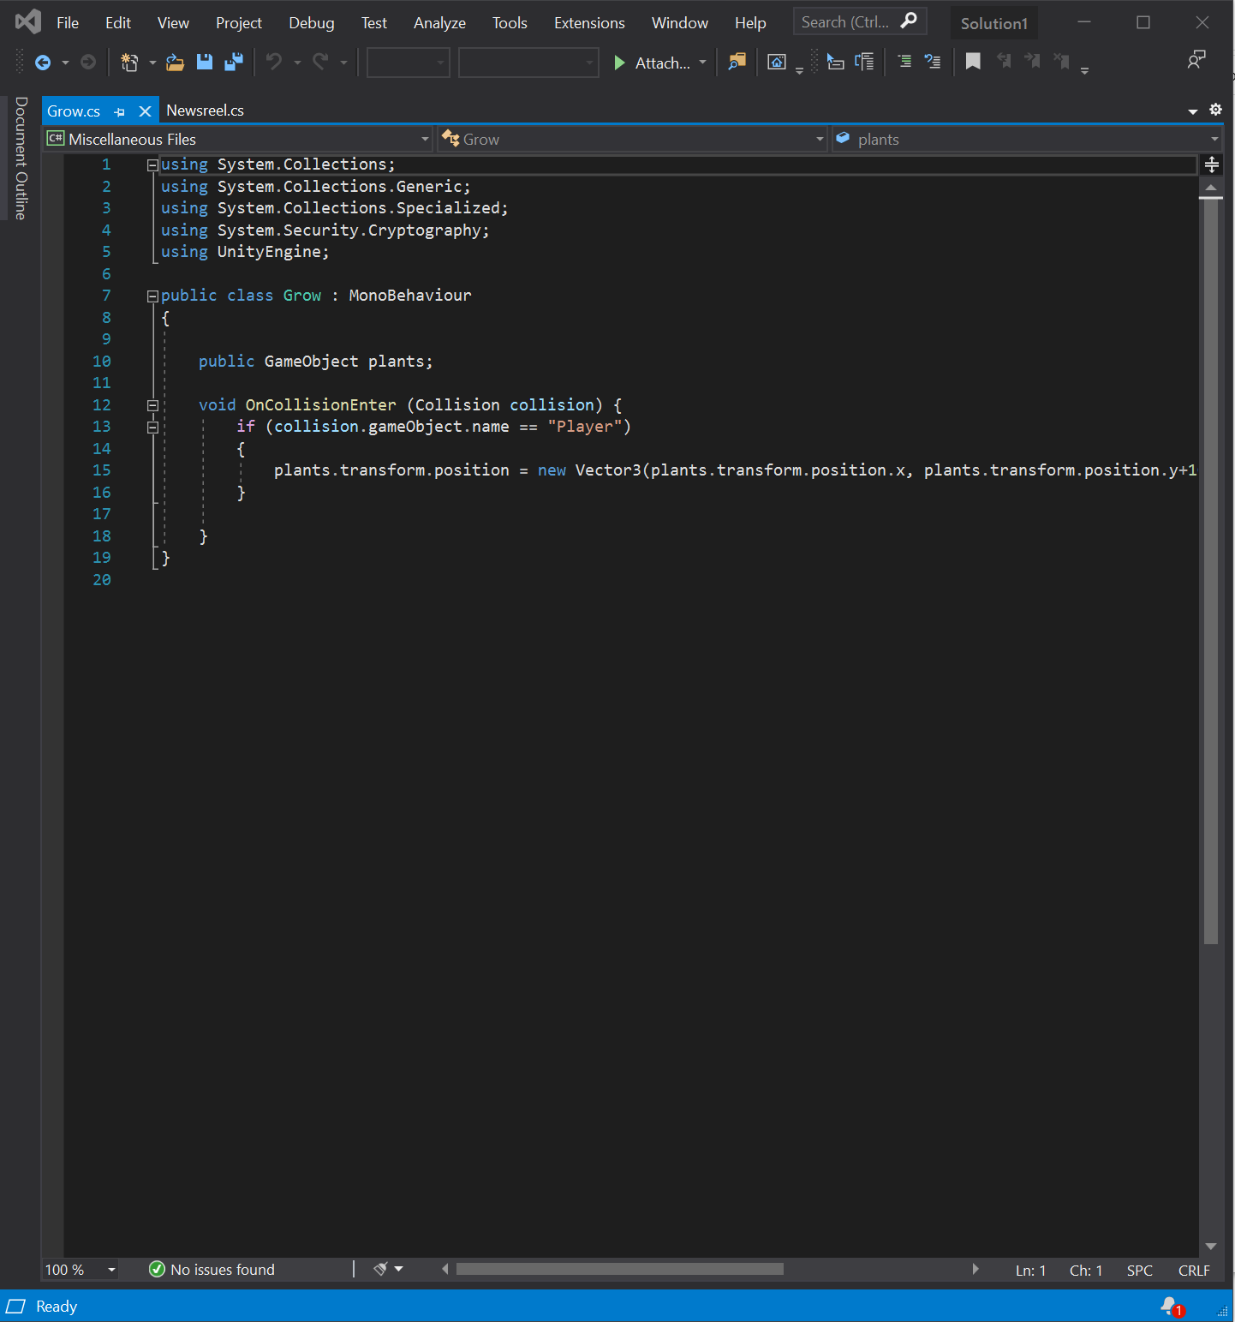
Task: Click the Save file icon
Action: [x=204, y=62]
